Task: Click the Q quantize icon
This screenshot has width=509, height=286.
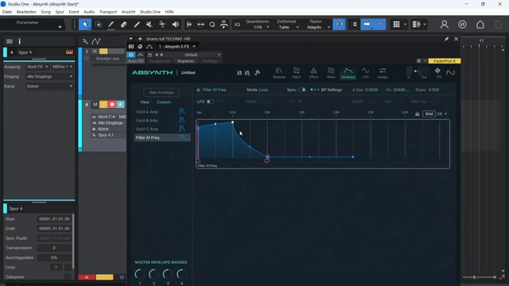Action: tap(212, 25)
